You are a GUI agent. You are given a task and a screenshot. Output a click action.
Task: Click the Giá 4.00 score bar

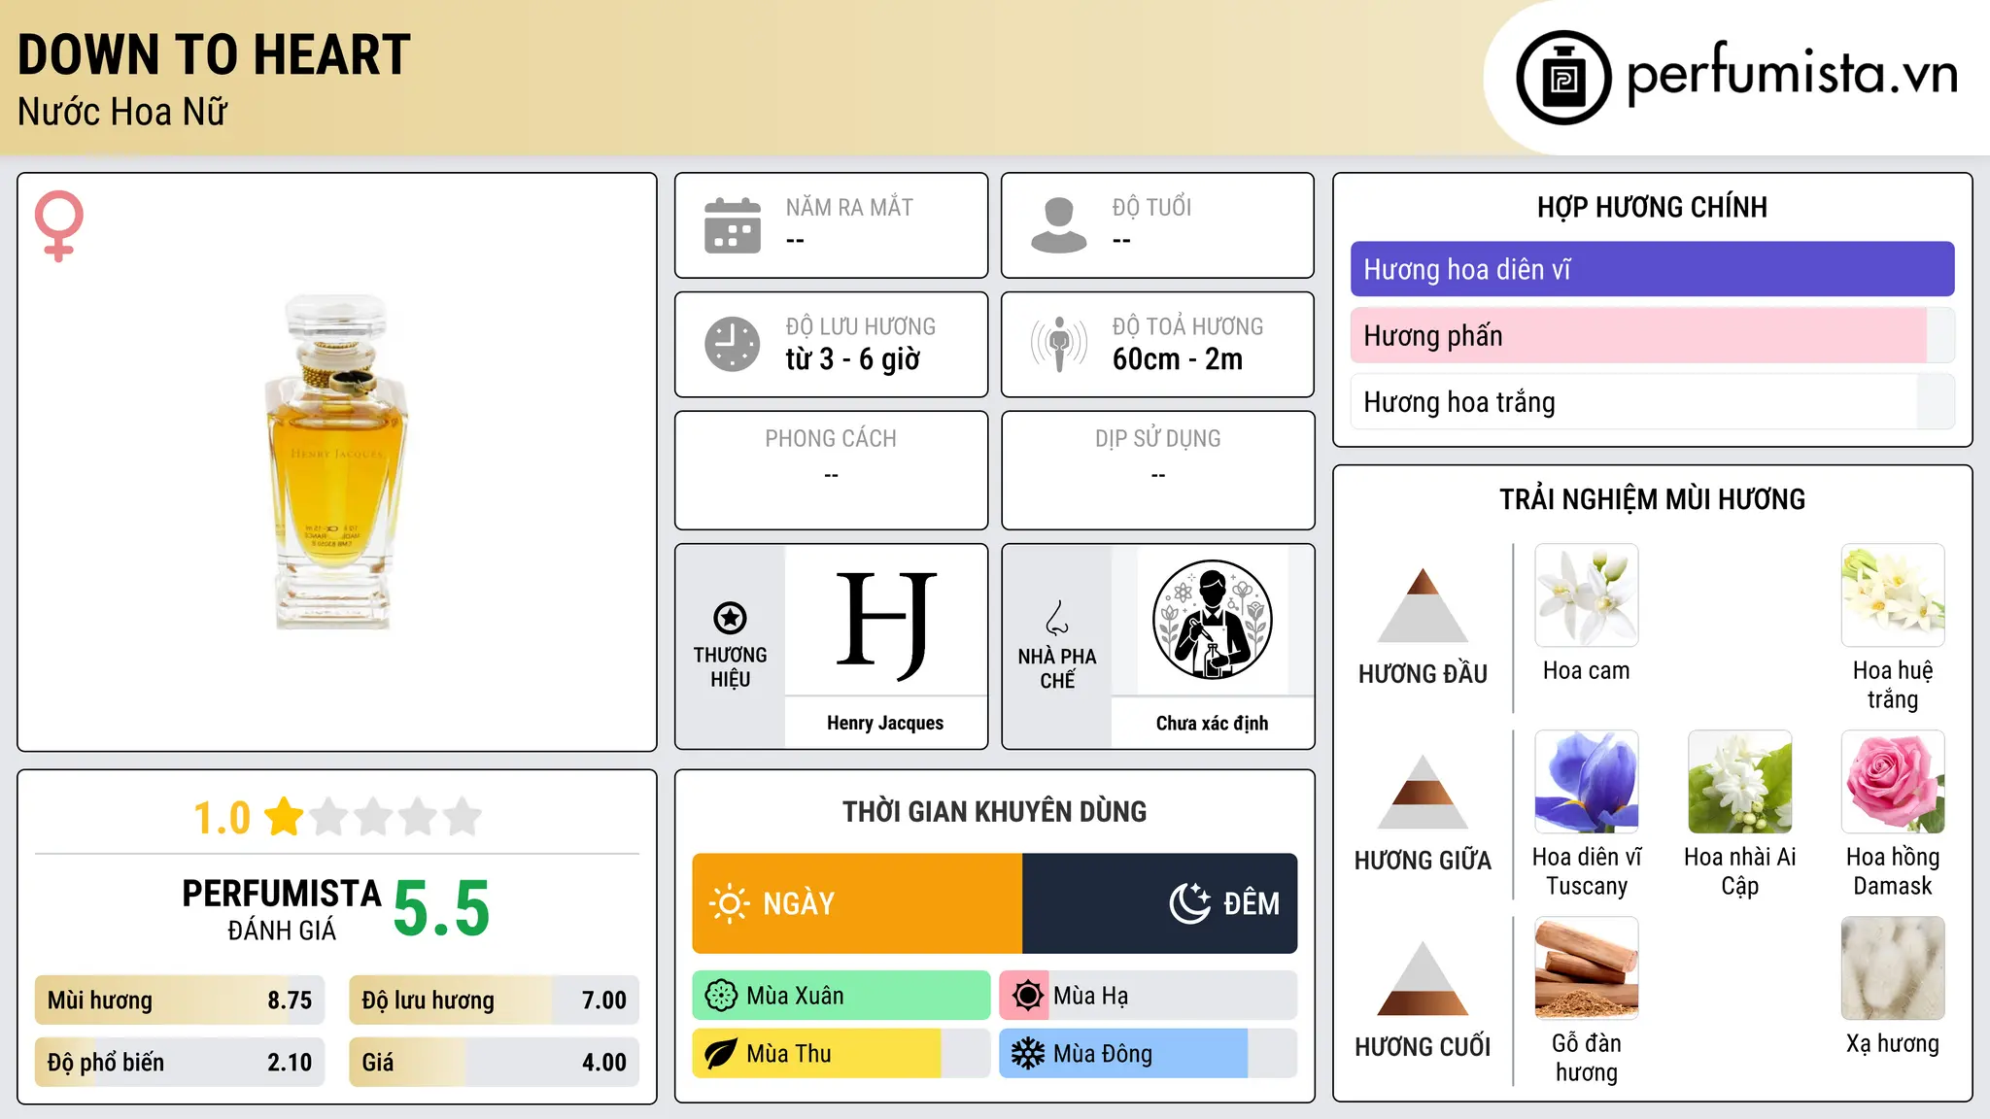[494, 1063]
